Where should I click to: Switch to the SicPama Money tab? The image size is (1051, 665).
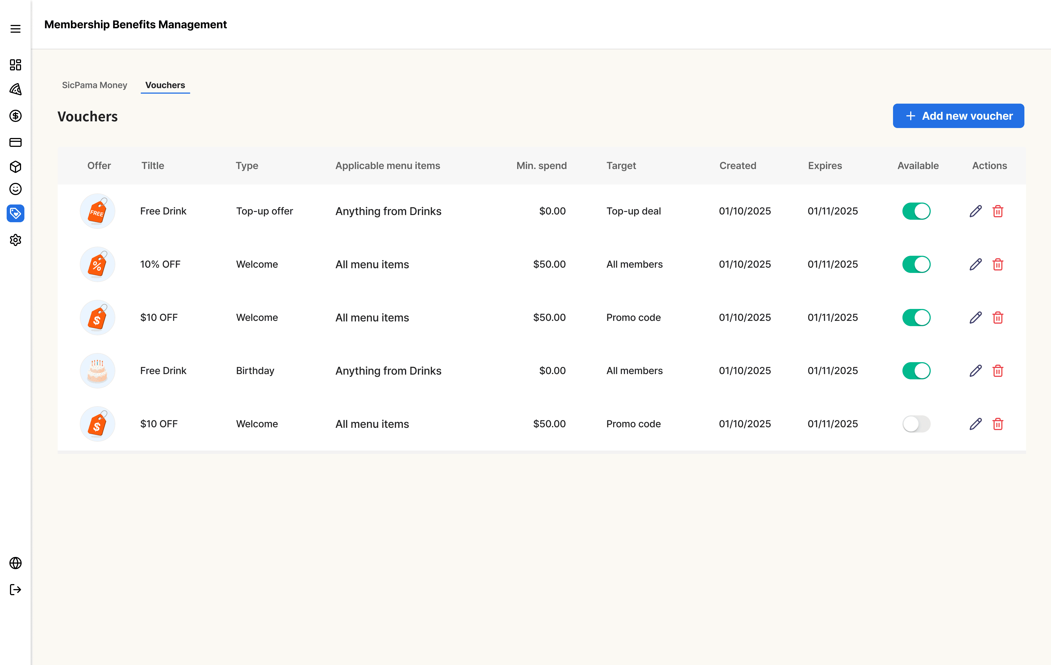[94, 85]
